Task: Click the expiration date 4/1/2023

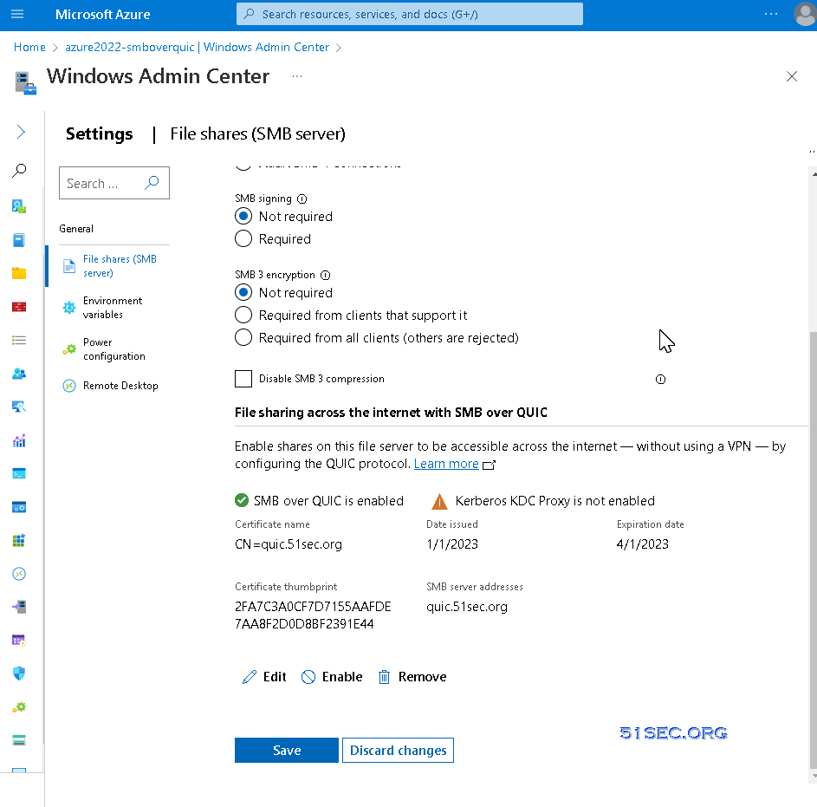Action: coord(643,543)
